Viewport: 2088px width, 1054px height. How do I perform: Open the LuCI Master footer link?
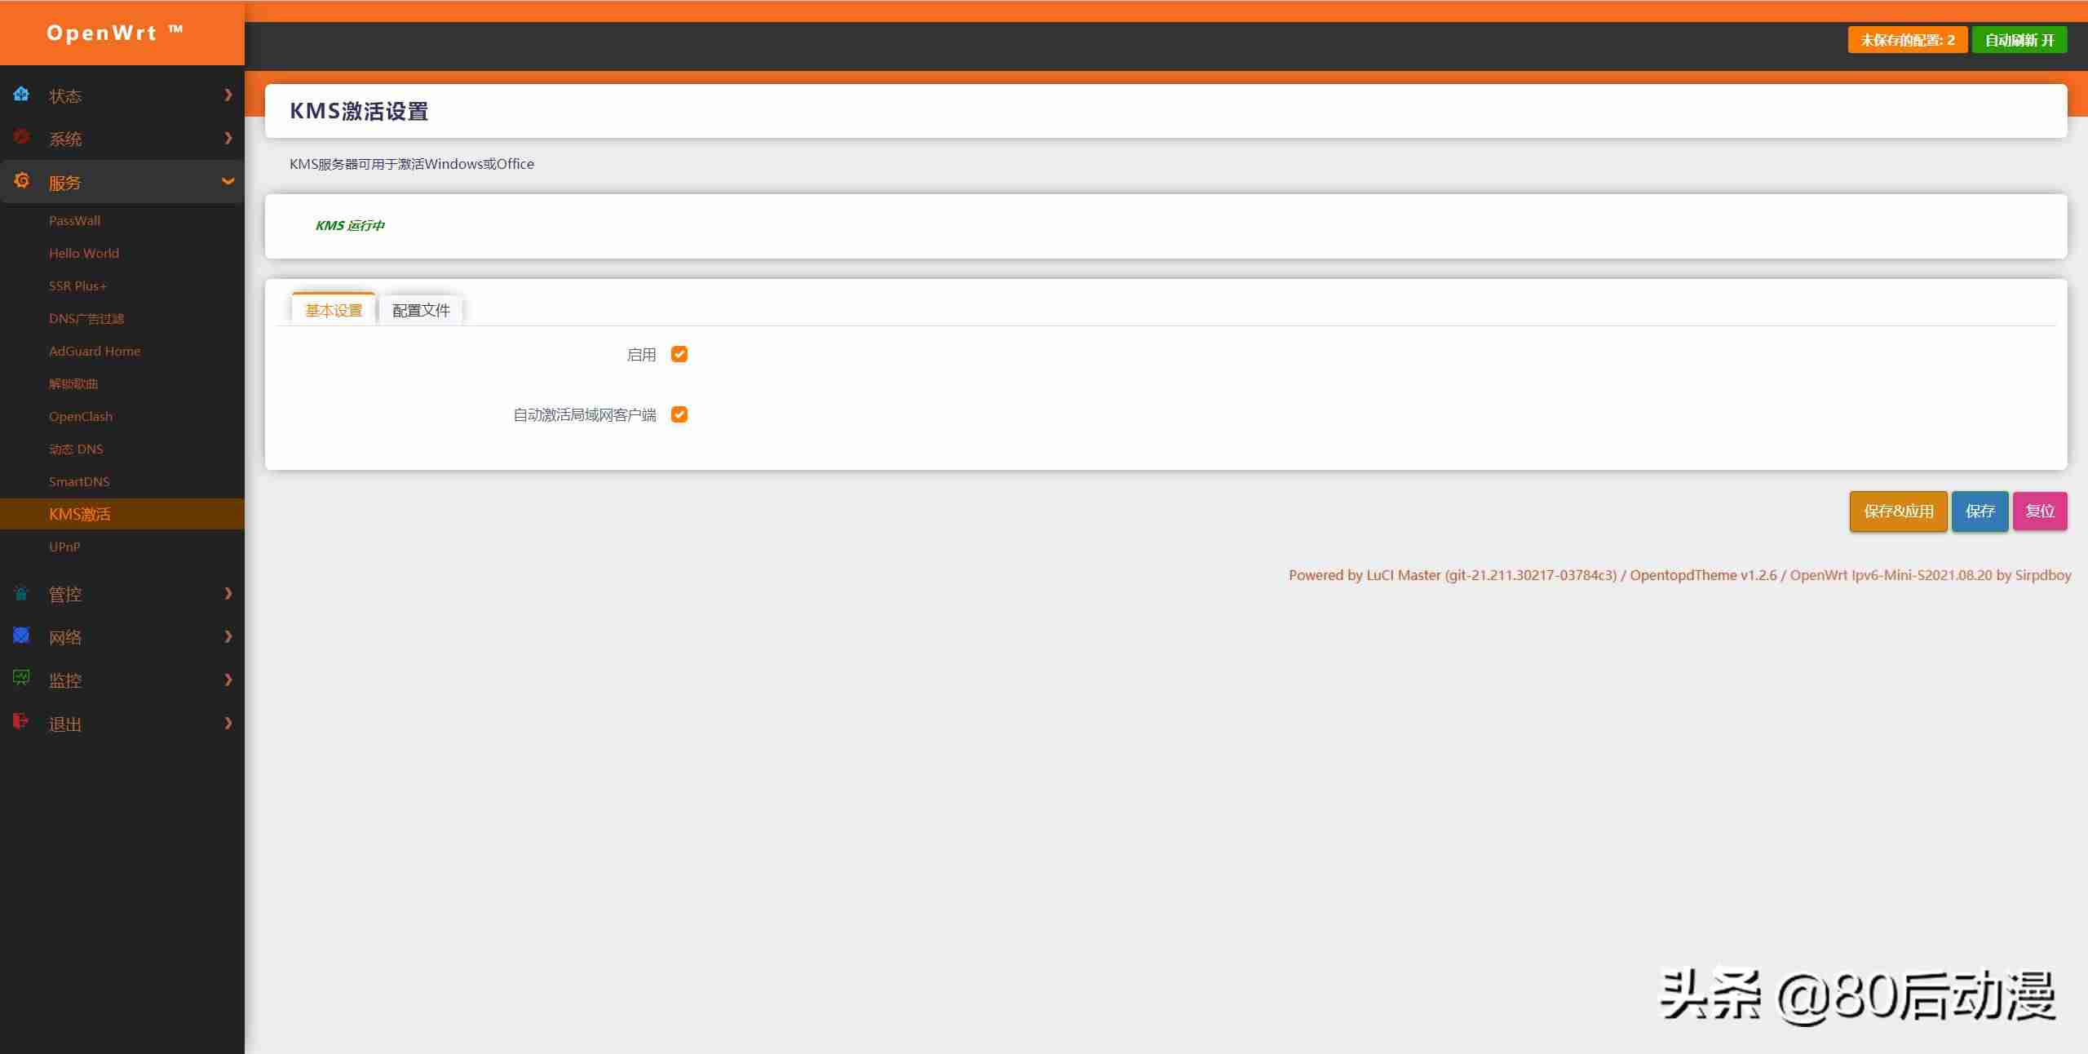(1453, 575)
